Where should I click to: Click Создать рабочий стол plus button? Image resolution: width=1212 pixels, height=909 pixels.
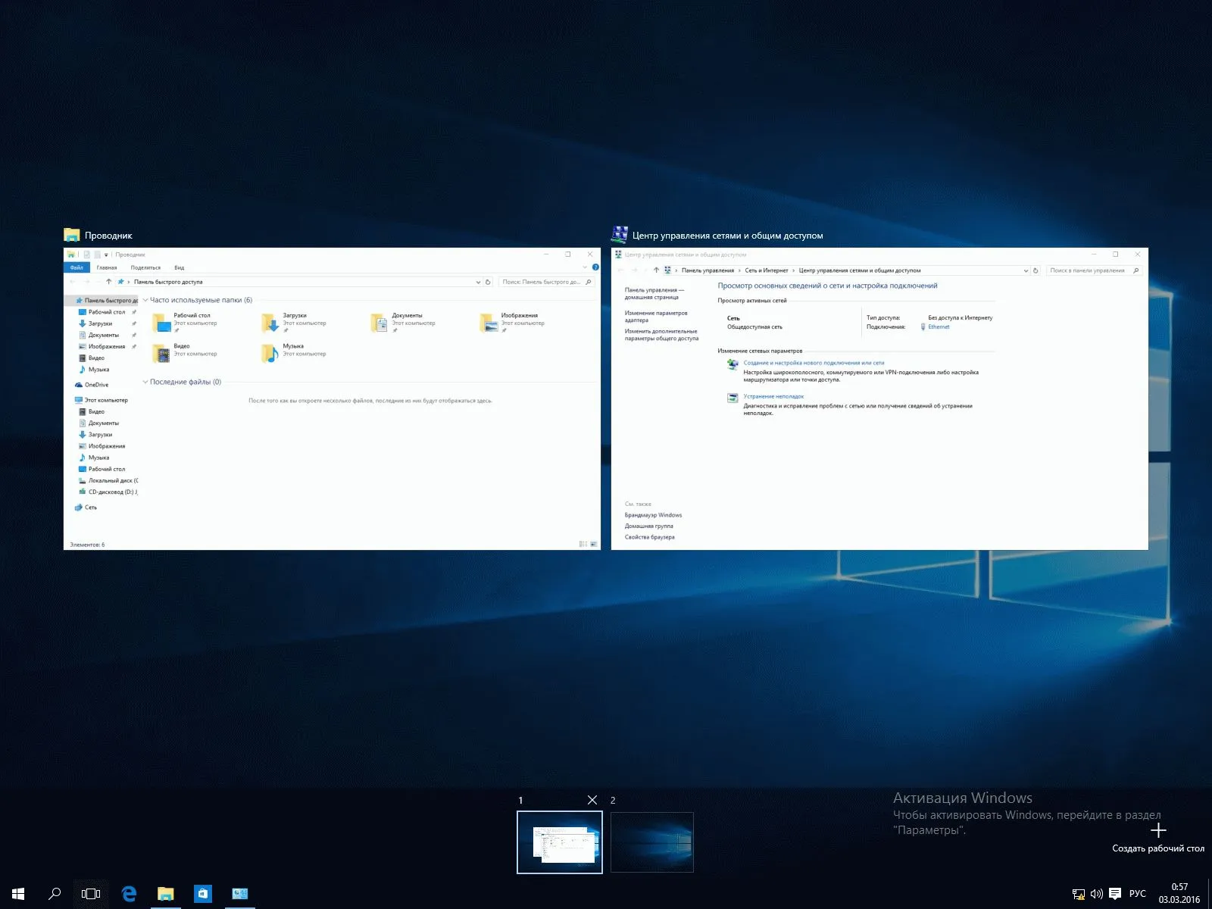(1158, 831)
